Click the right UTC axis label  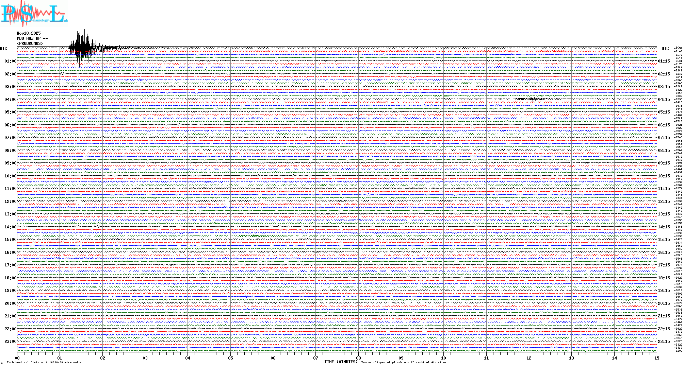(665, 49)
